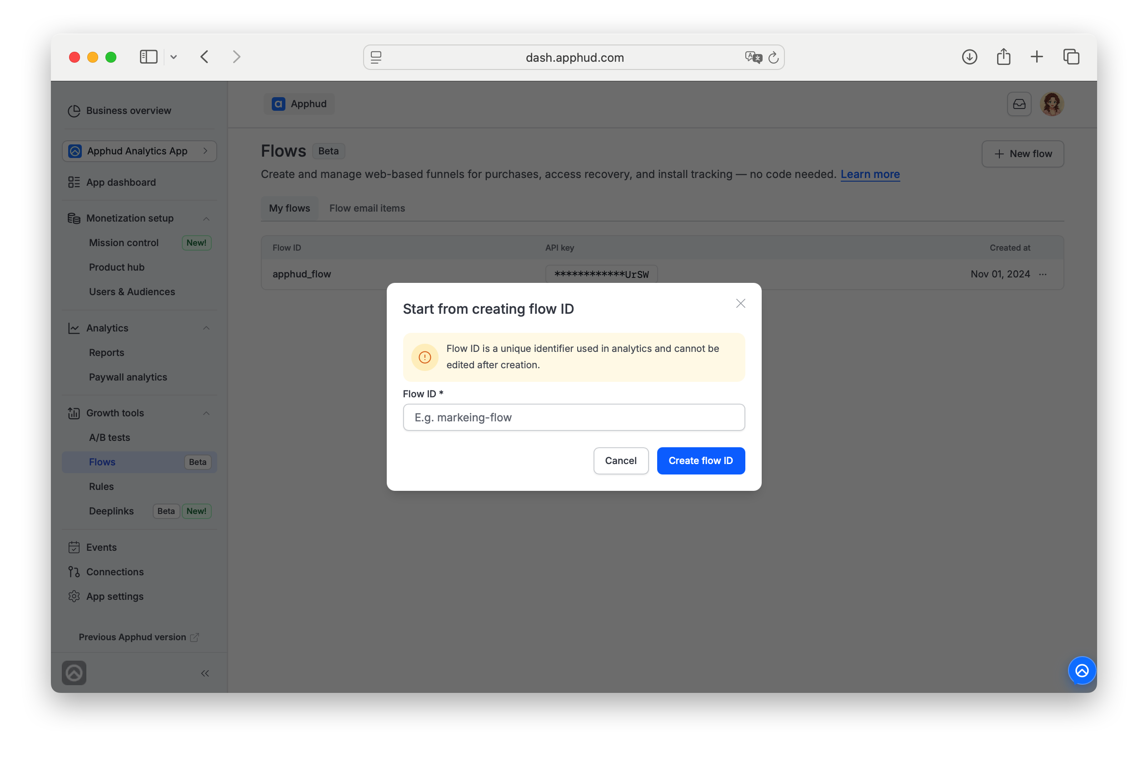The width and height of the screenshot is (1148, 761).
Task: Open Reports page
Action: click(106, 352)
